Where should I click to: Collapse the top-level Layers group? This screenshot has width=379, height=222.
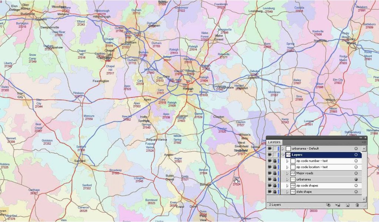point(283,155)
